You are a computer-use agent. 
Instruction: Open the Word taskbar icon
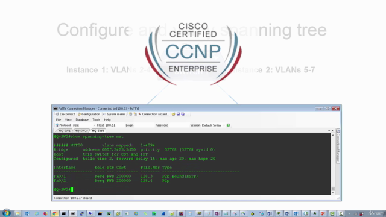[287, 213]
